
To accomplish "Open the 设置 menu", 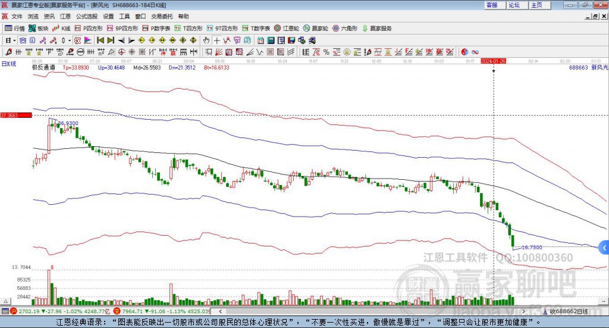I will (x=108, y=16).
